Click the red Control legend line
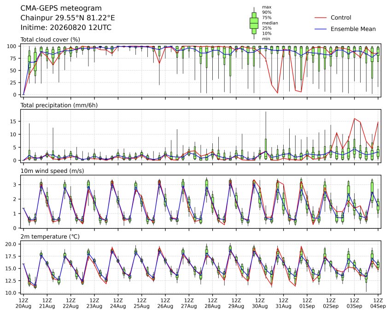 click(321, 18)
